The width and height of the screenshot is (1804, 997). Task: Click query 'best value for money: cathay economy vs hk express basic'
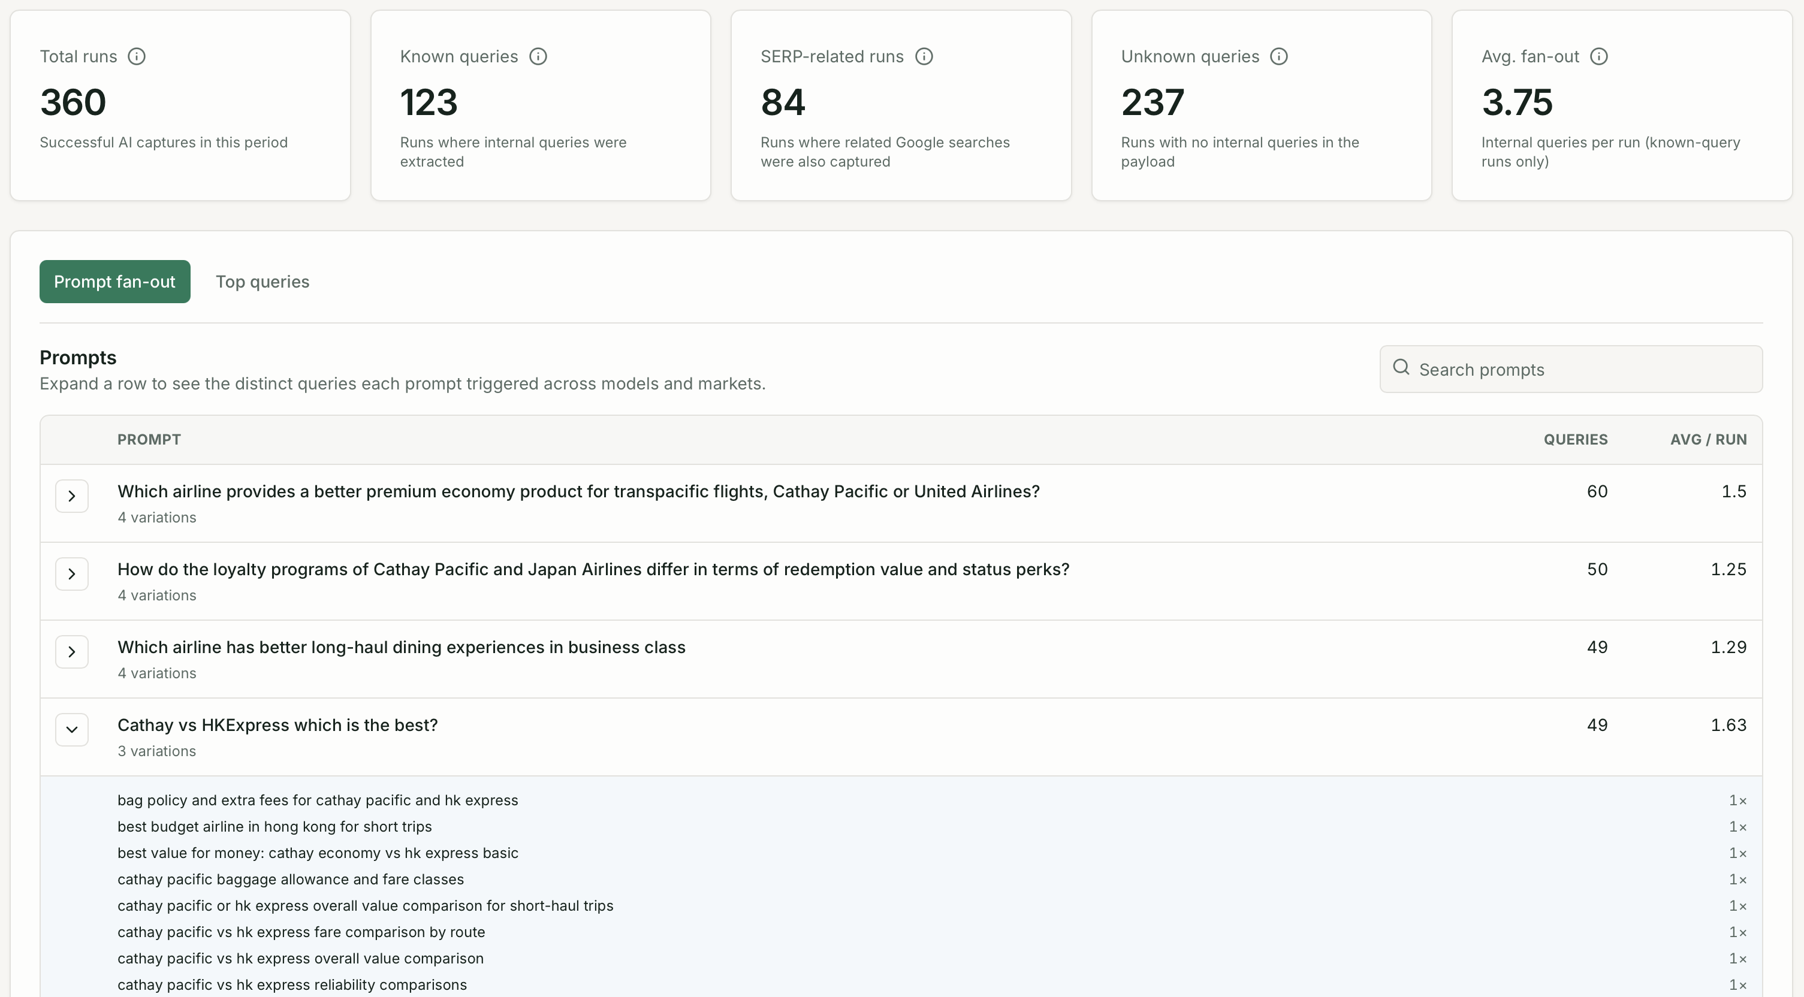(318, 853)
